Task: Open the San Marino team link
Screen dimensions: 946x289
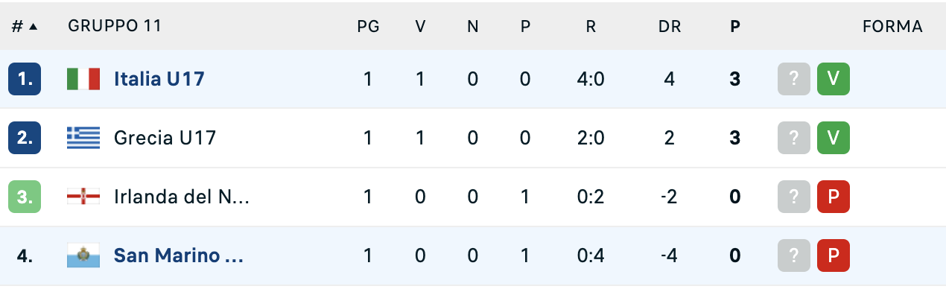Action: tap(179, 256)
